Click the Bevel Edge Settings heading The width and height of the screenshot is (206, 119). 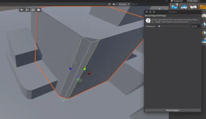pos(155,16)
